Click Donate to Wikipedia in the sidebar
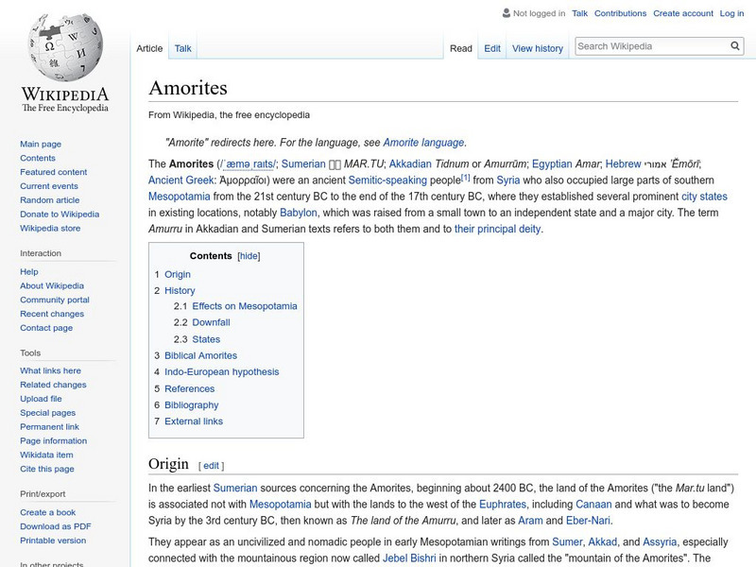This screenshot has height=567, width=756. tap(59, 215)
